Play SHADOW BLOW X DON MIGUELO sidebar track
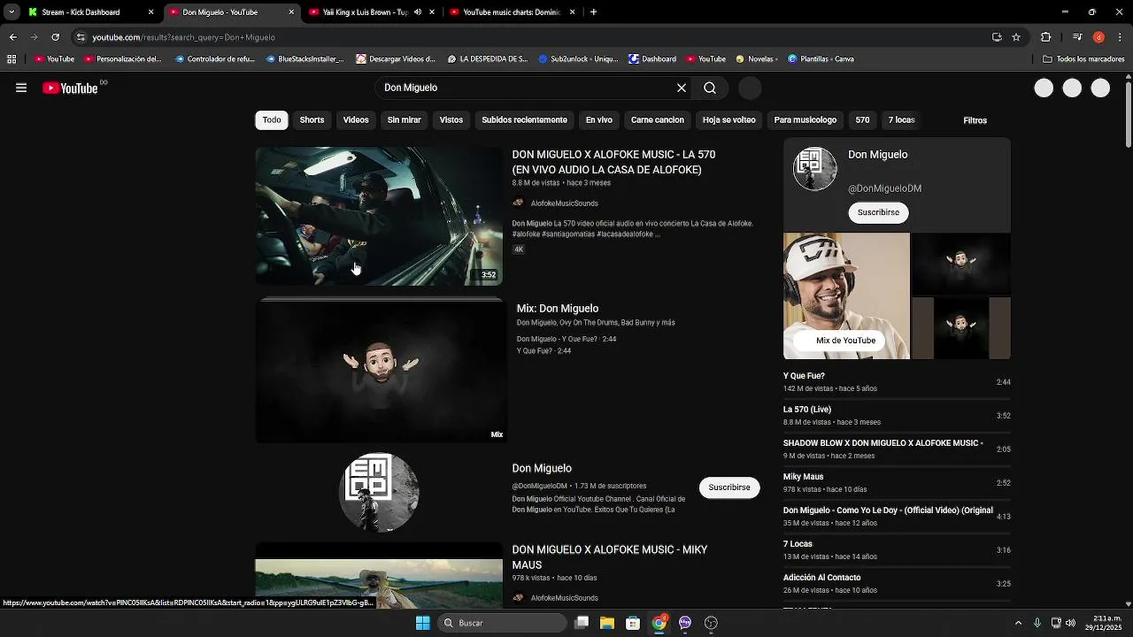Image resolution: width=1133 pixels, height=637 pixels. tap(897, 449)
